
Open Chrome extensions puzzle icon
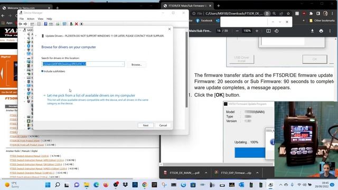click(x=311, y=14)
